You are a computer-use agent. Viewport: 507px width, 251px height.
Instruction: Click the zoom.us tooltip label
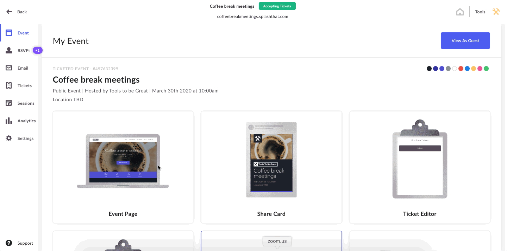(277, 241)
